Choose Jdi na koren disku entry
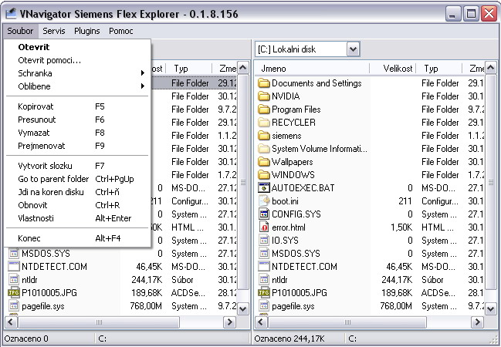This screenshot has width=501, height=347. point(77,192)
